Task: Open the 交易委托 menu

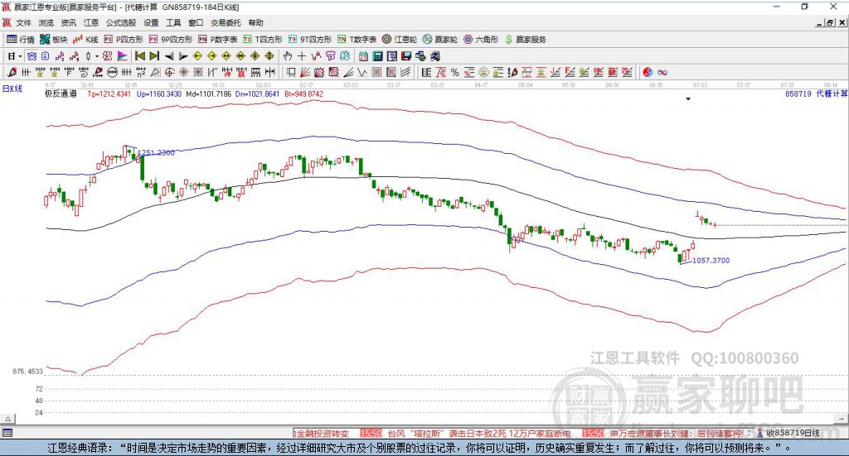Action: tap(226, 22)
